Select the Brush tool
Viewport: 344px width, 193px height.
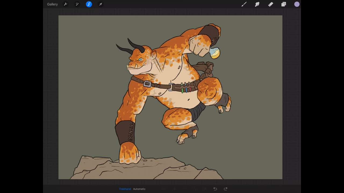244,4
